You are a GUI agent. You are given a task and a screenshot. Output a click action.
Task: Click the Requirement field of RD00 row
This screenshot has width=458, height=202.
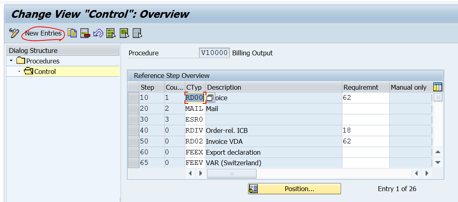click(365, 98)
